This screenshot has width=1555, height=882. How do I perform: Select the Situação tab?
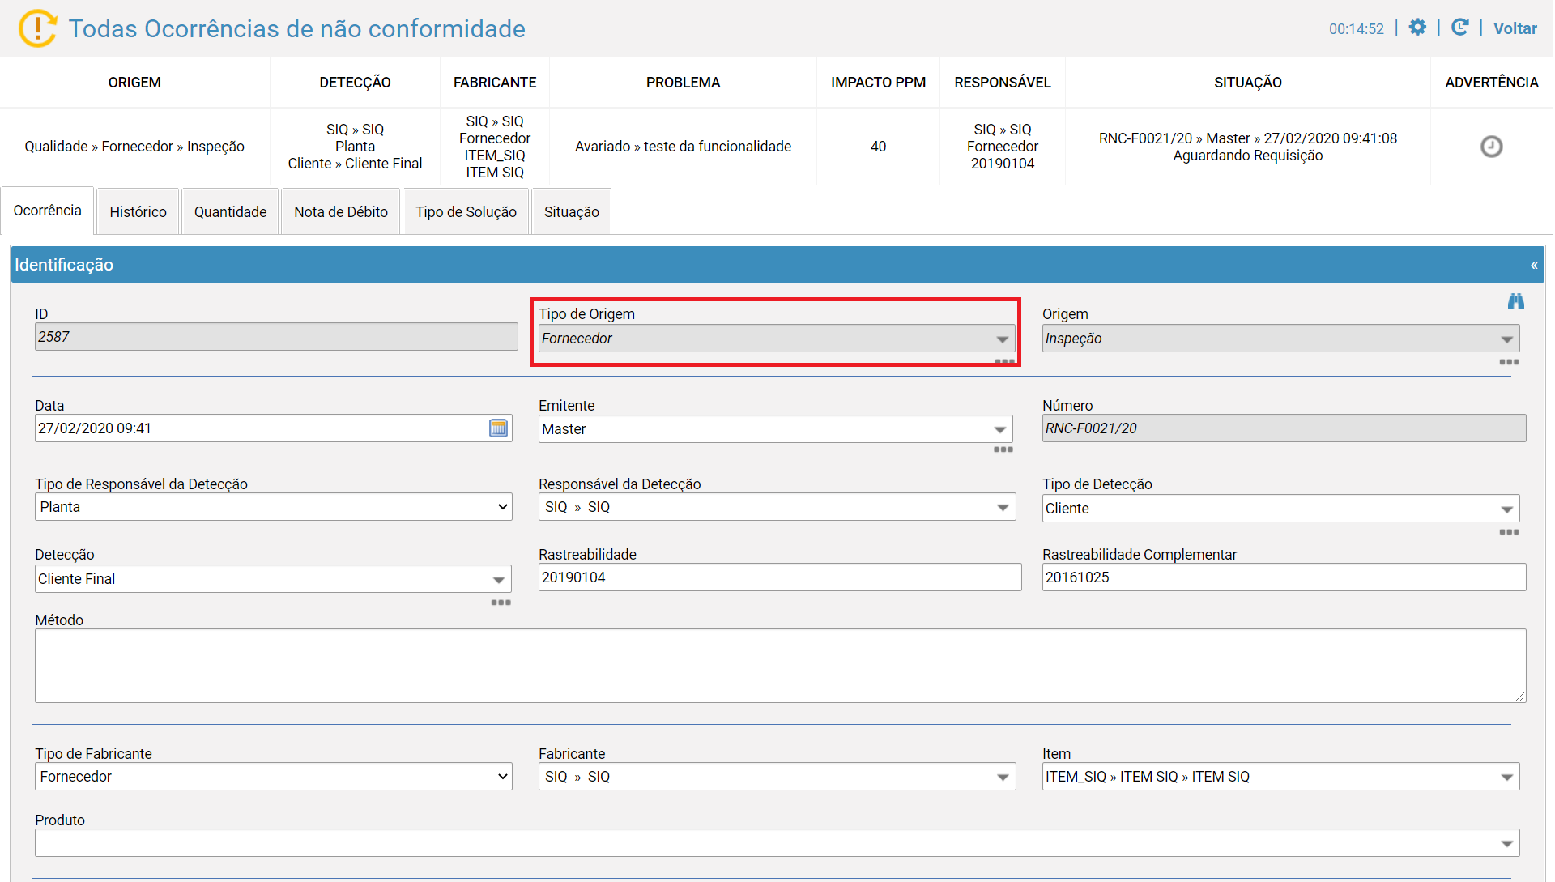[572, 211]
